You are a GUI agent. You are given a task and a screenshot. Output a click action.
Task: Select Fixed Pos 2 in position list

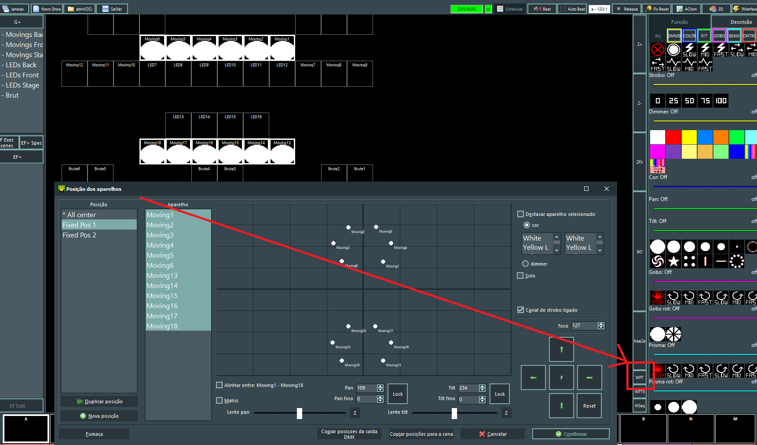click(79, 235)
